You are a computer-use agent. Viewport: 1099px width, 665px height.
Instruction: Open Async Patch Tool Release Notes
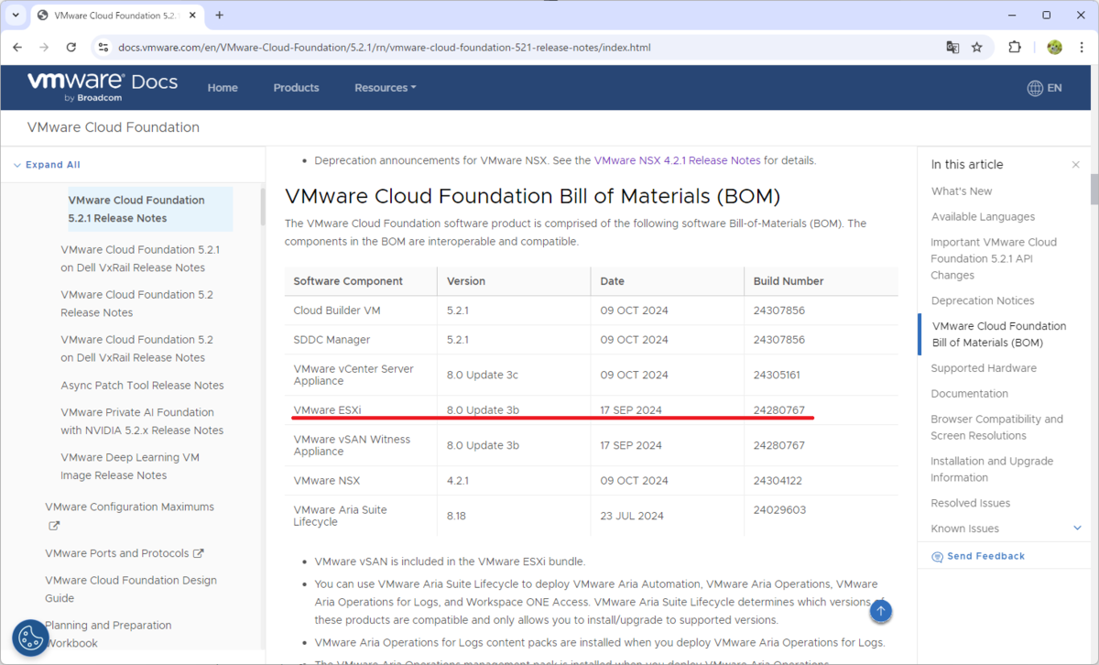click(142, 386)
